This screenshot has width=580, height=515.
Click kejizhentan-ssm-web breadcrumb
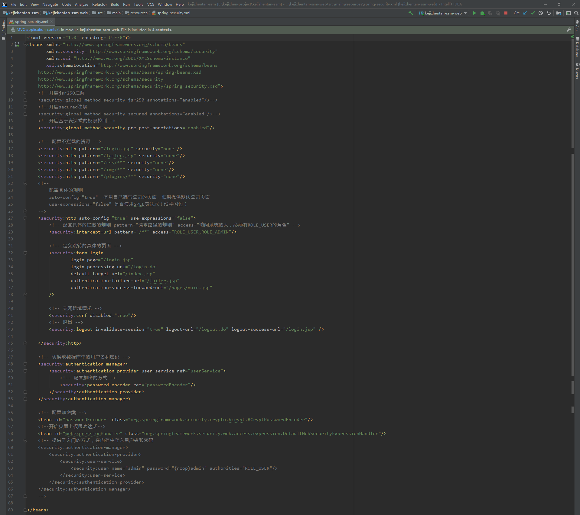click(65, 13)
